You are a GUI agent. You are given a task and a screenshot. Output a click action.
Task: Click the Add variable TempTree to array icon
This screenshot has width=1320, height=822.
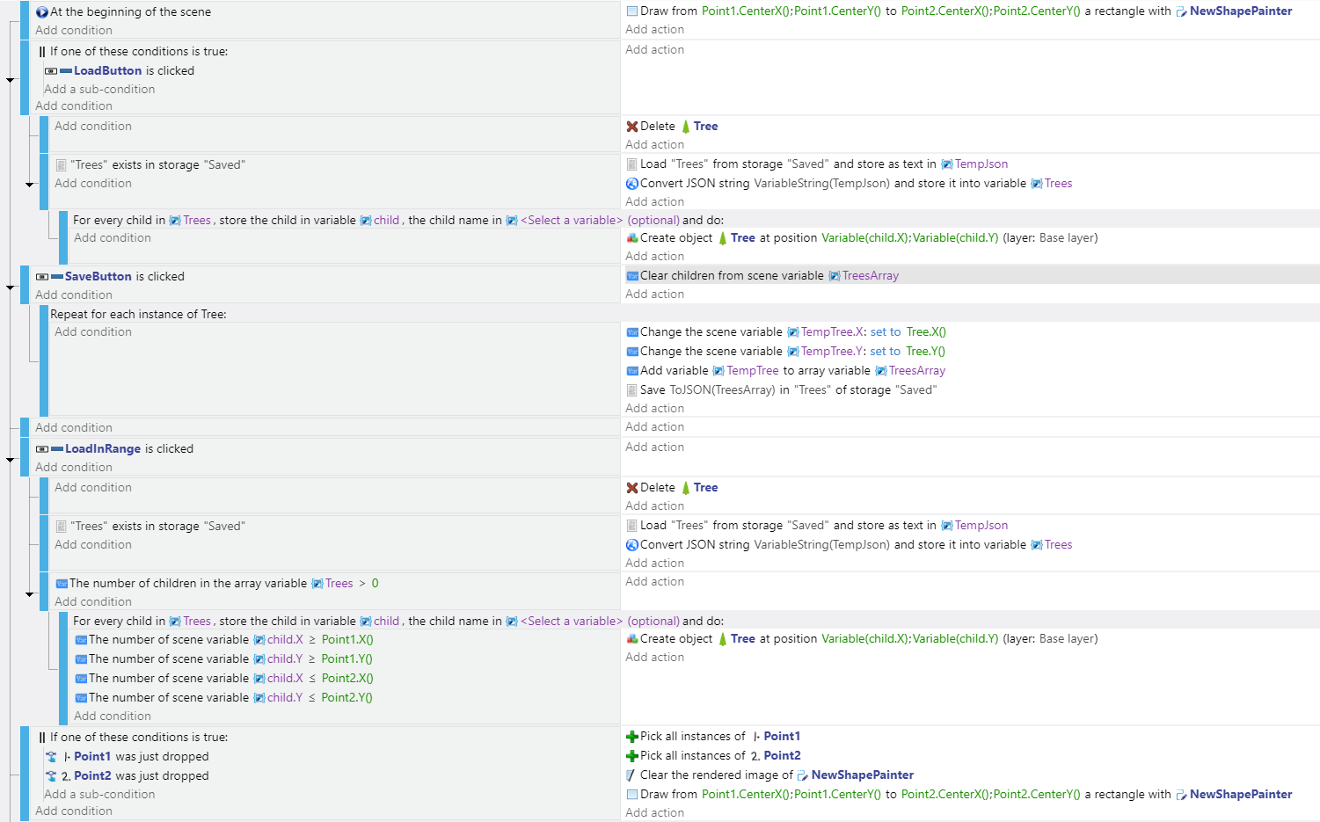click(x=631, y=371)
